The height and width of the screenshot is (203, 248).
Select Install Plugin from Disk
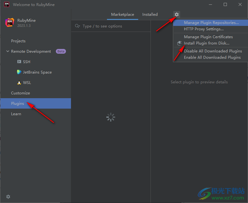(206, 43)
